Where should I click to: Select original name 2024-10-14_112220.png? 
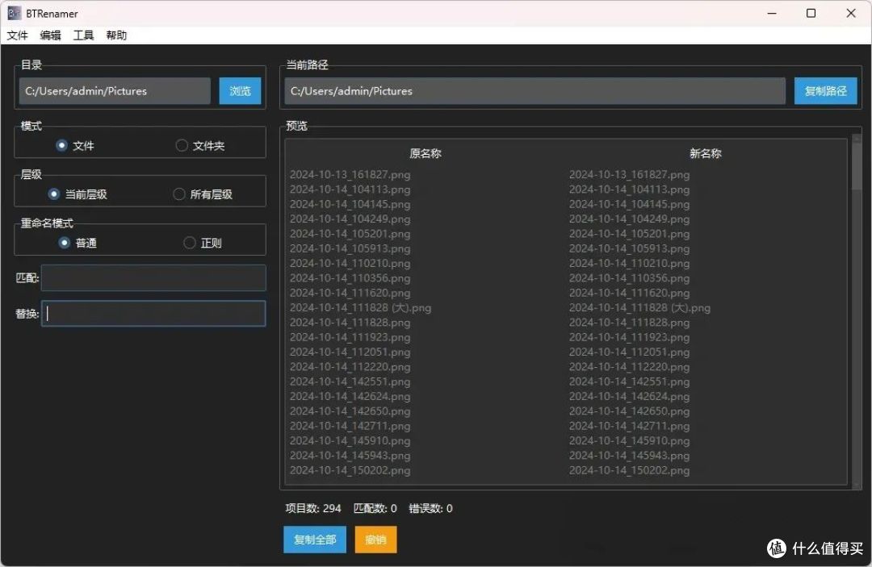350,366
